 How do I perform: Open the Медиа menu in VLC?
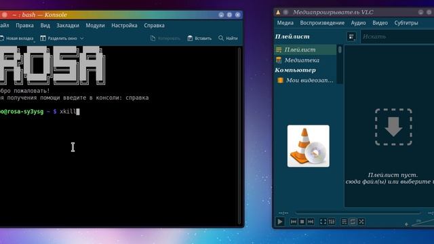[x=285, y=23]
